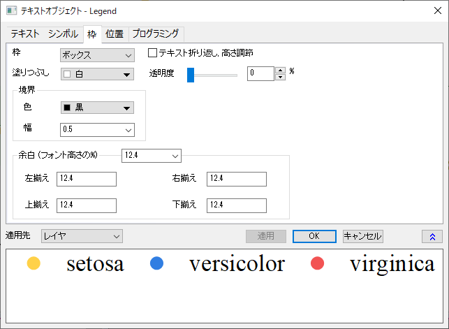Click the キャンセル button
Screen dimensions: 449x329
click(363, 236)
